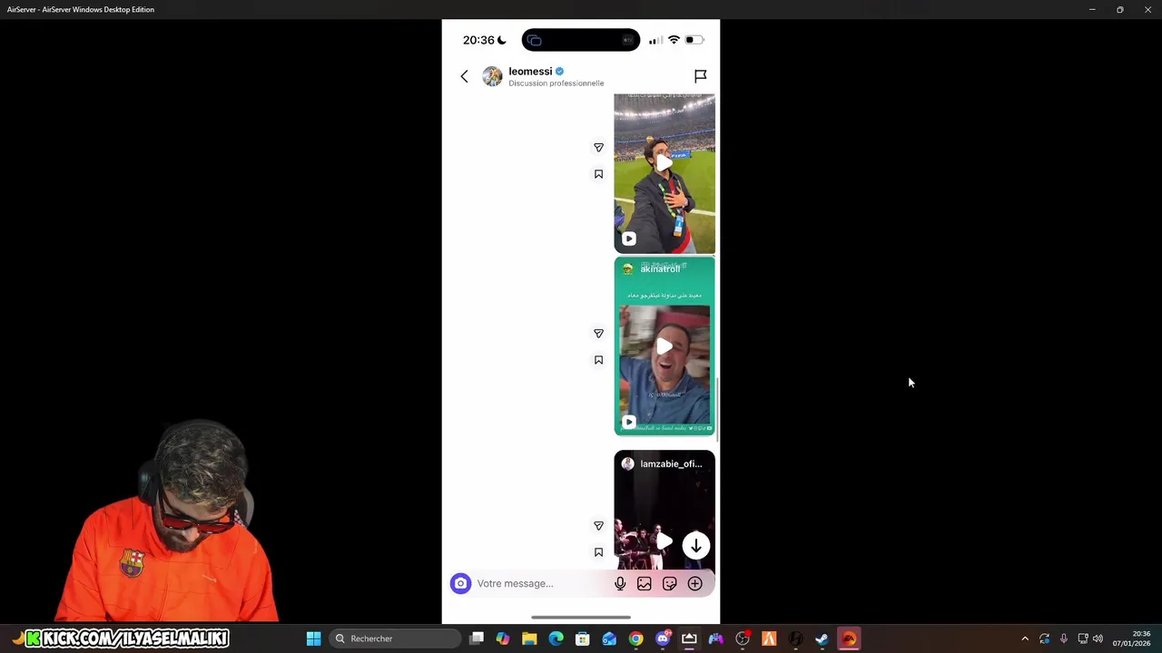This screenshot has height=653, width=1162.
Task: Play the lamzabie_ofi reel video
Action: [665, 542]
